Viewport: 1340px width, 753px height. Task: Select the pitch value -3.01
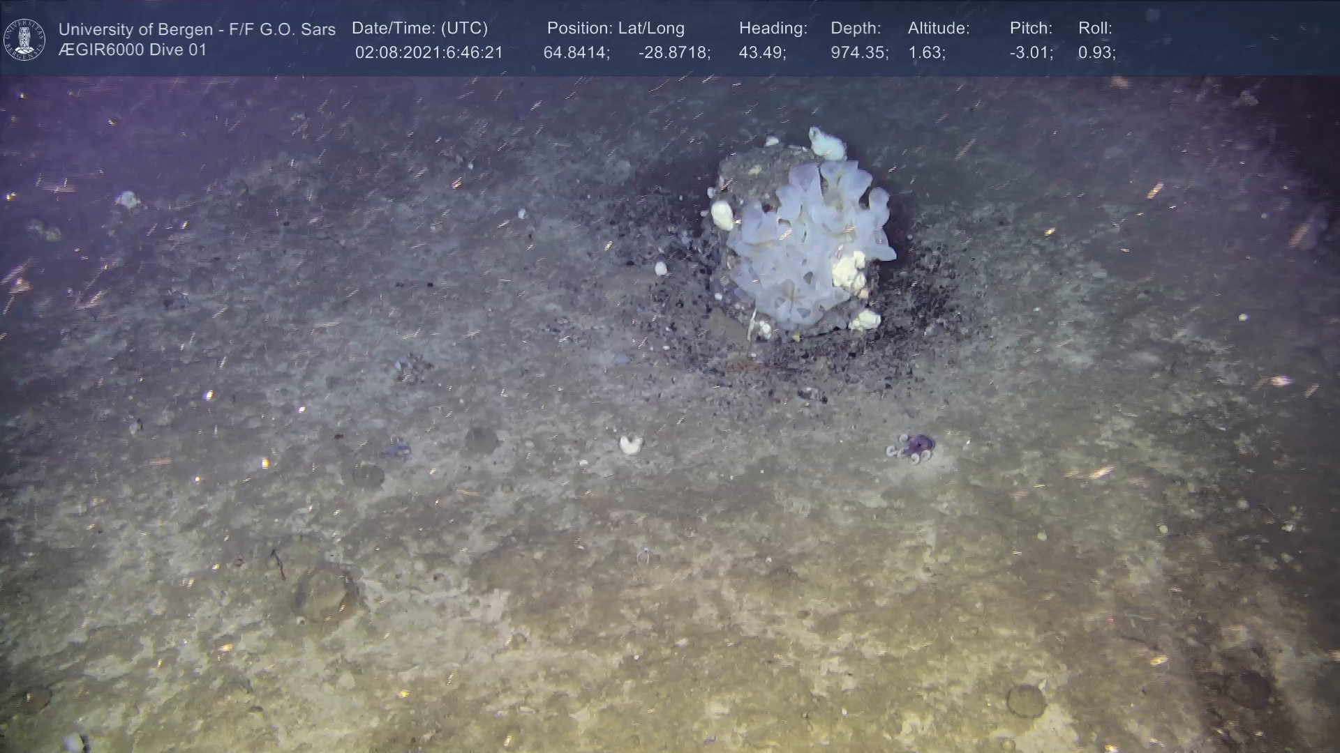pos(1031,53)
